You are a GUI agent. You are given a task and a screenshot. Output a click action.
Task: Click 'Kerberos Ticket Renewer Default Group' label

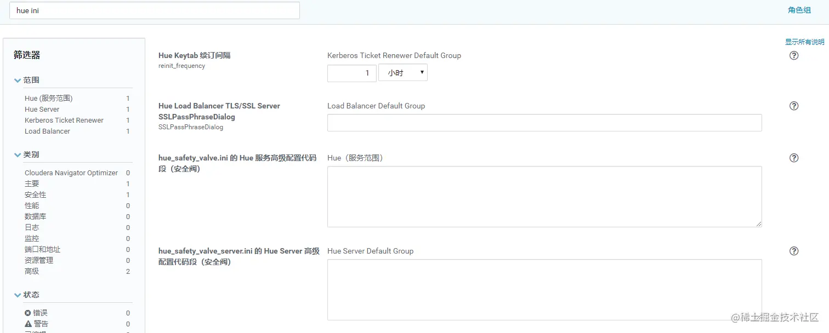(394, 55)
